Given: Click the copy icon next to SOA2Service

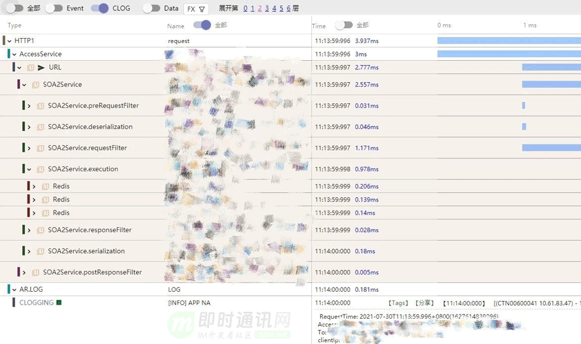Looking at the screenshot, I should 36,85.
